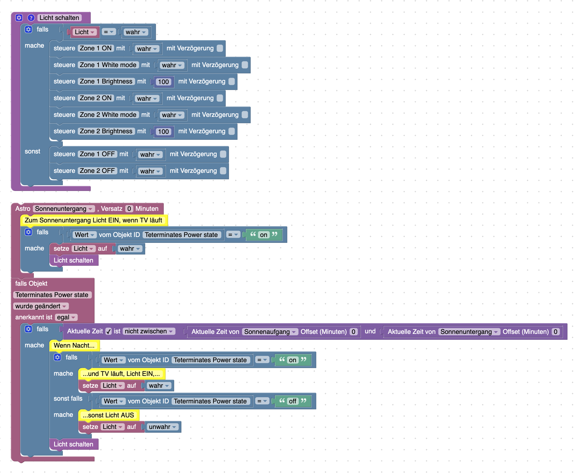The height and width of the screenshot is (475, 582).
Task: Open gear mutator on first falls block
Action: 29,29
